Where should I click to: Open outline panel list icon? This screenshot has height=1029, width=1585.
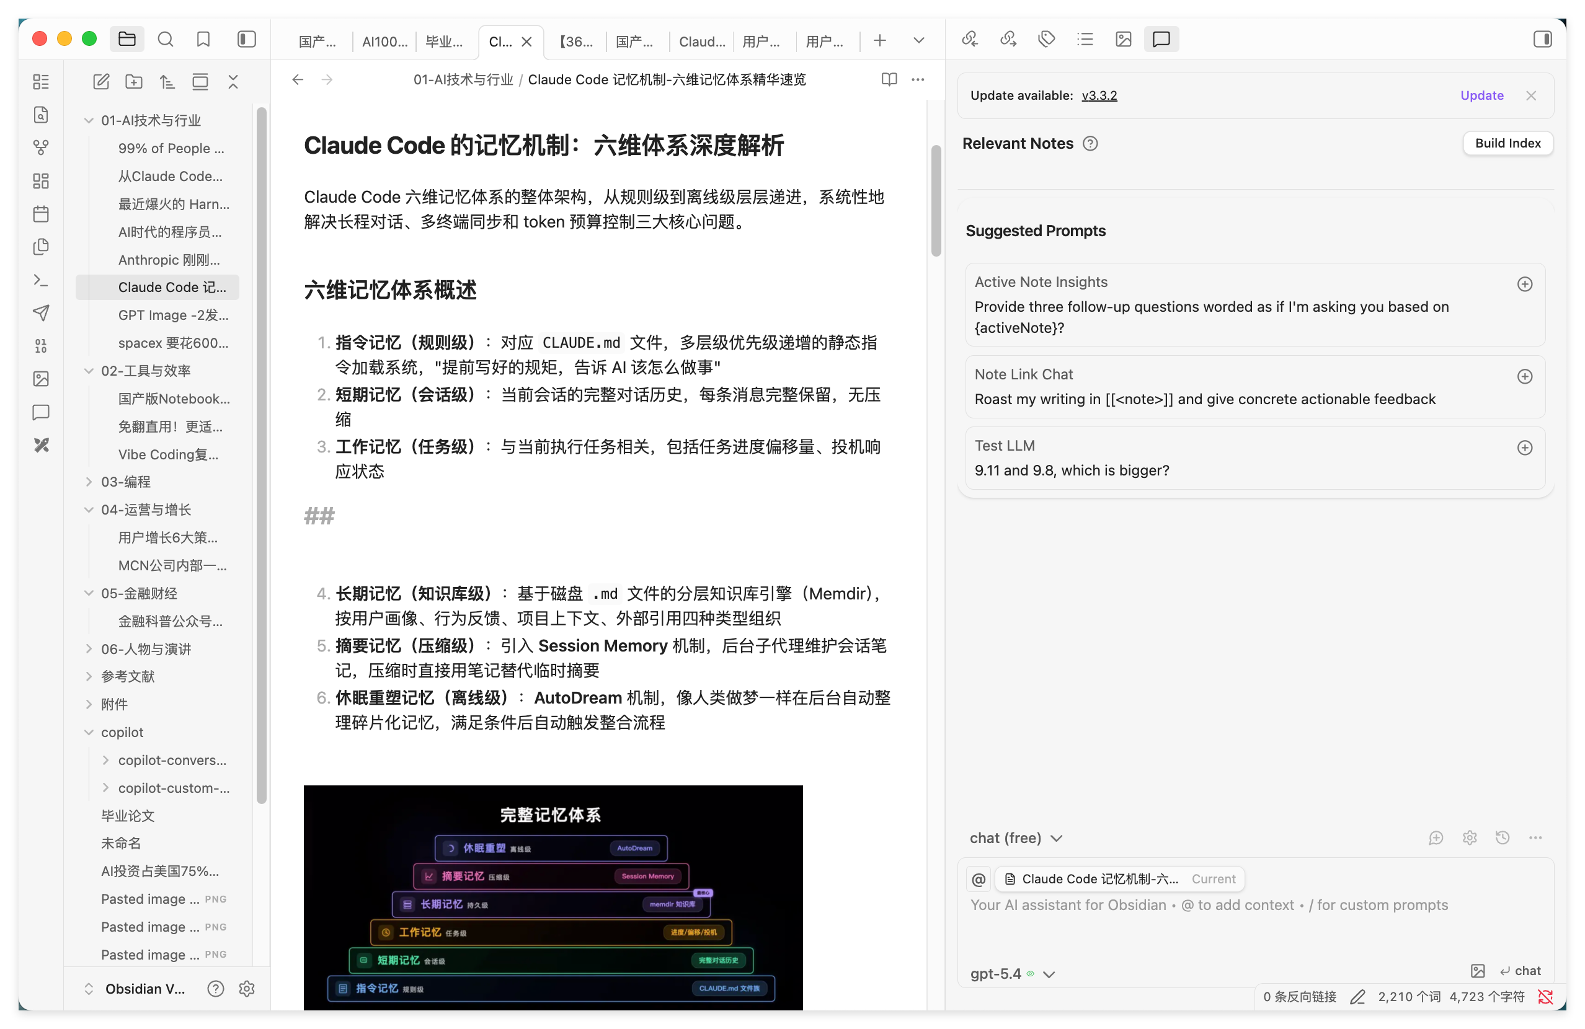click(x=1085, y=39)
